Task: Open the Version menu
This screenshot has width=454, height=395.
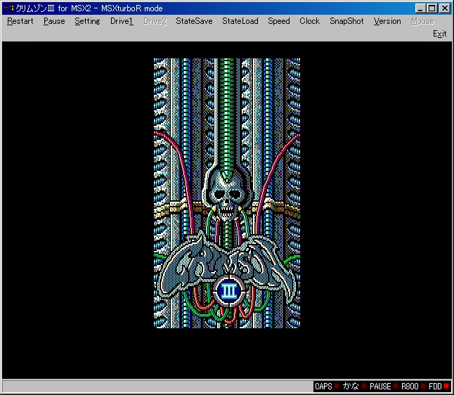Action: coord(387,21)
